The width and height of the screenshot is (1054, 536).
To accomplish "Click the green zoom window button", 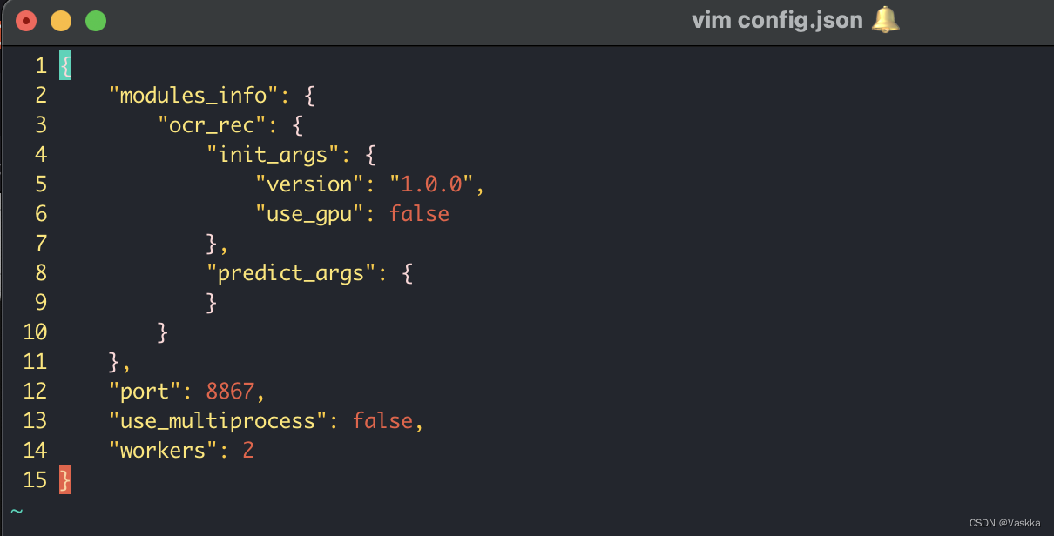I will point(96,21).
